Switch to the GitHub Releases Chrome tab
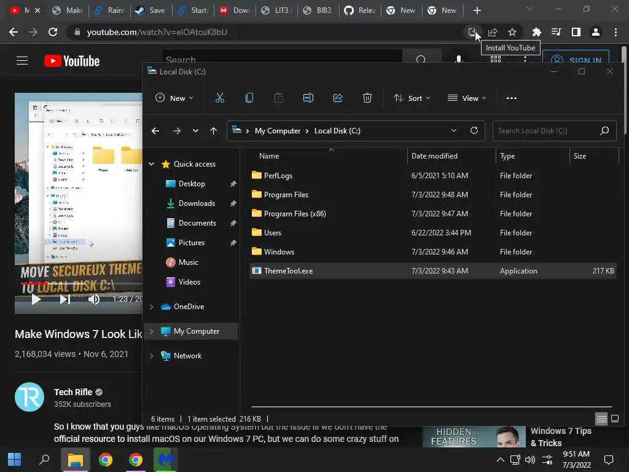Screen dimensions: 629x472 point(360,10)
